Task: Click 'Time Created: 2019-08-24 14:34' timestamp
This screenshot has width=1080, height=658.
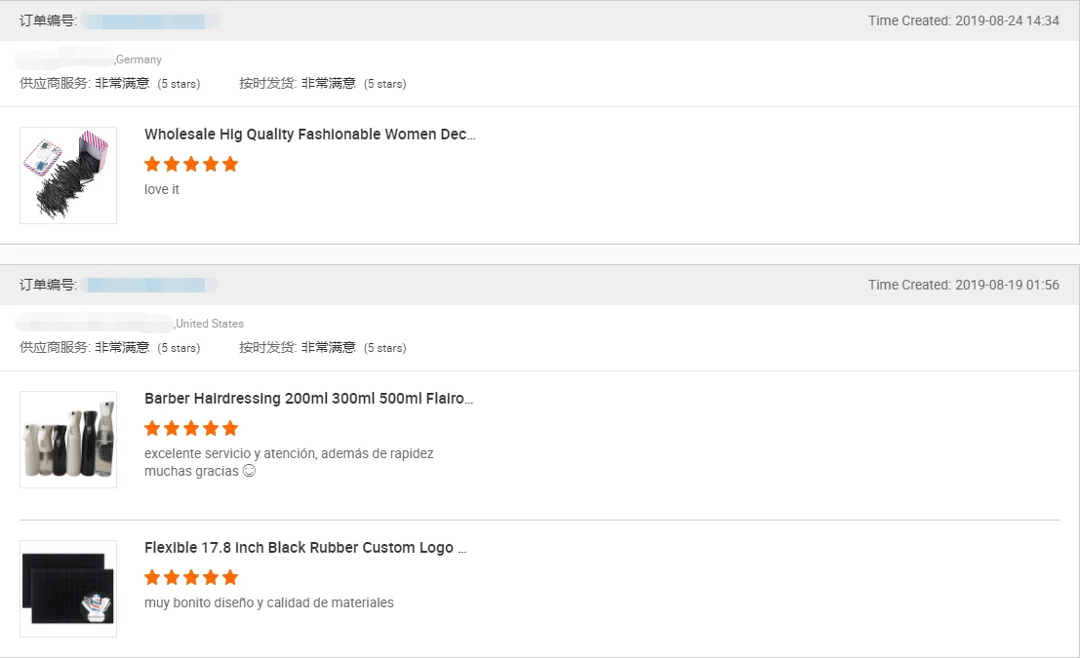Action: pos(963,20)
